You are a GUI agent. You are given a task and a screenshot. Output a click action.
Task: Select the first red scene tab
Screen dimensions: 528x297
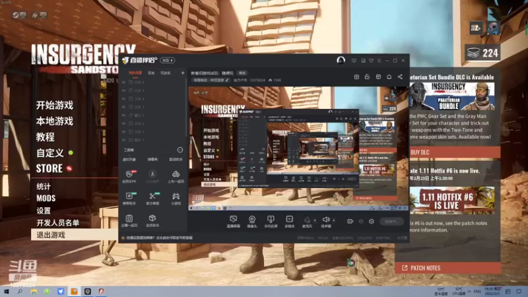point(135,73)
